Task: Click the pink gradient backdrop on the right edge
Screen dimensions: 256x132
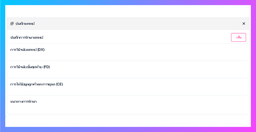Action: [x=253, y=67]
